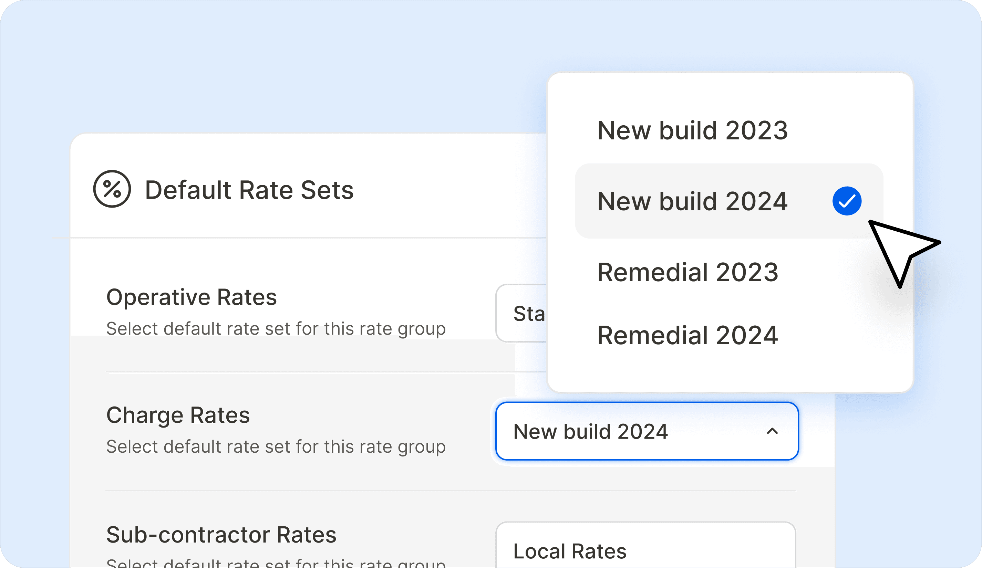Screen dimensions: 982x568
Task: Collapse the Charge Rates dropdown chevron
Action: point(772,431)
